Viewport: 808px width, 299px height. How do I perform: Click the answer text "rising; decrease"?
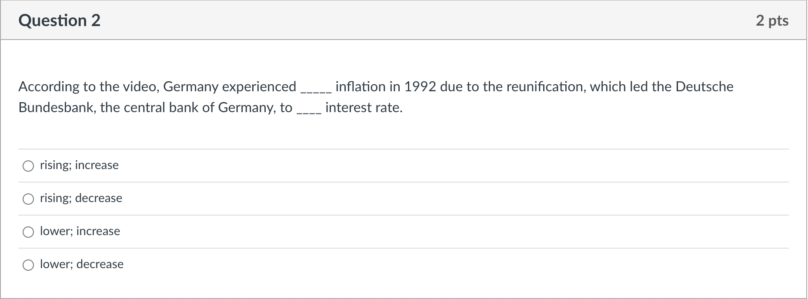point(81,198)
